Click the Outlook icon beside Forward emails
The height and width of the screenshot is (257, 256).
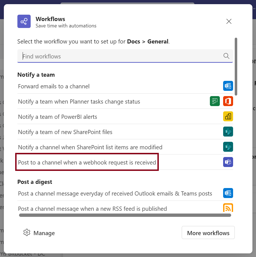[228, 86]
